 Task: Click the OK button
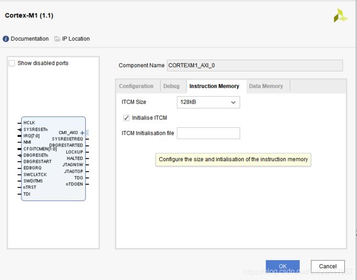(282, 266)
